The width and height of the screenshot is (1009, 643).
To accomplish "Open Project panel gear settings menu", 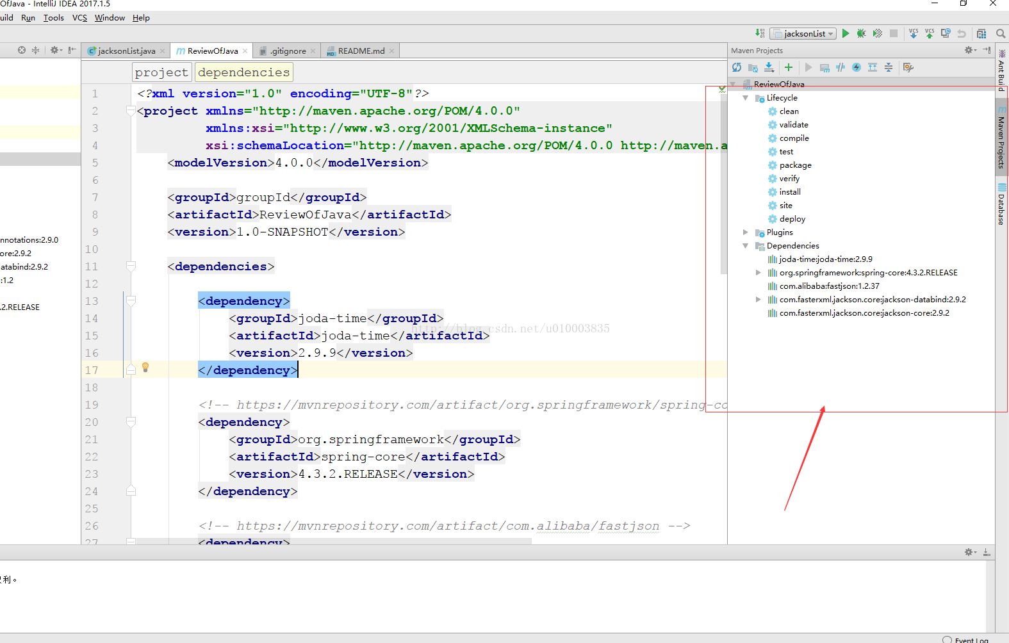I will tap(56, 50).
